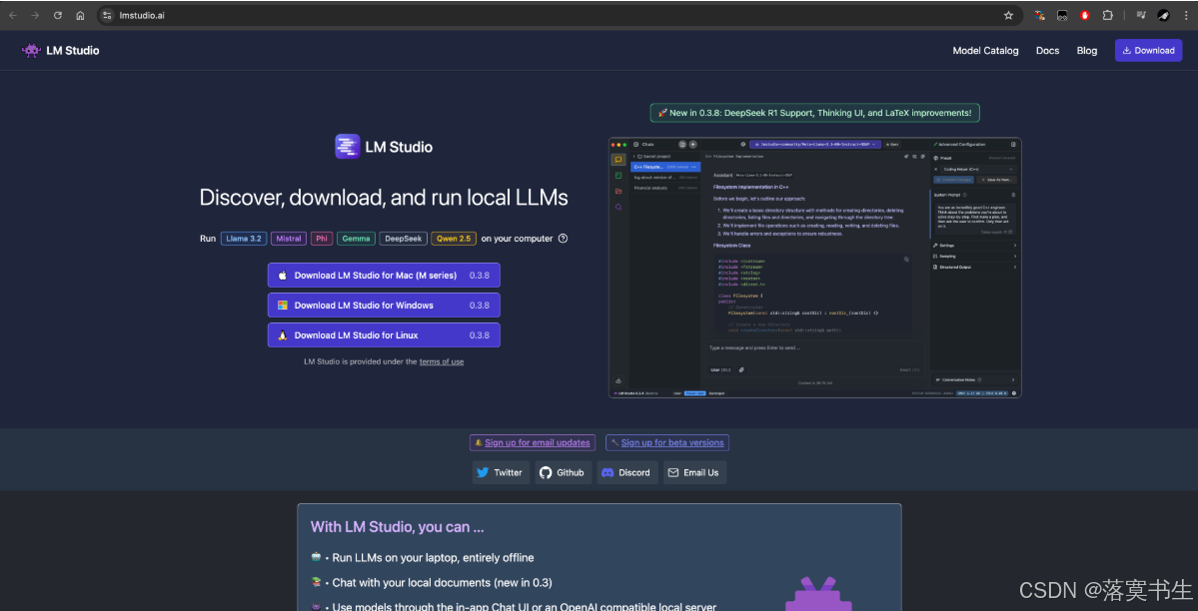1198x611 pixels.
Task: Click the LM Studio hero logo
Action: point(384,147)
